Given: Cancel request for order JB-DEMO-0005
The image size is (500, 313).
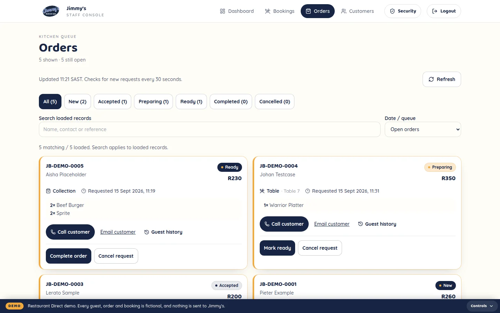Looking at the screenshot, I should 116,256.
